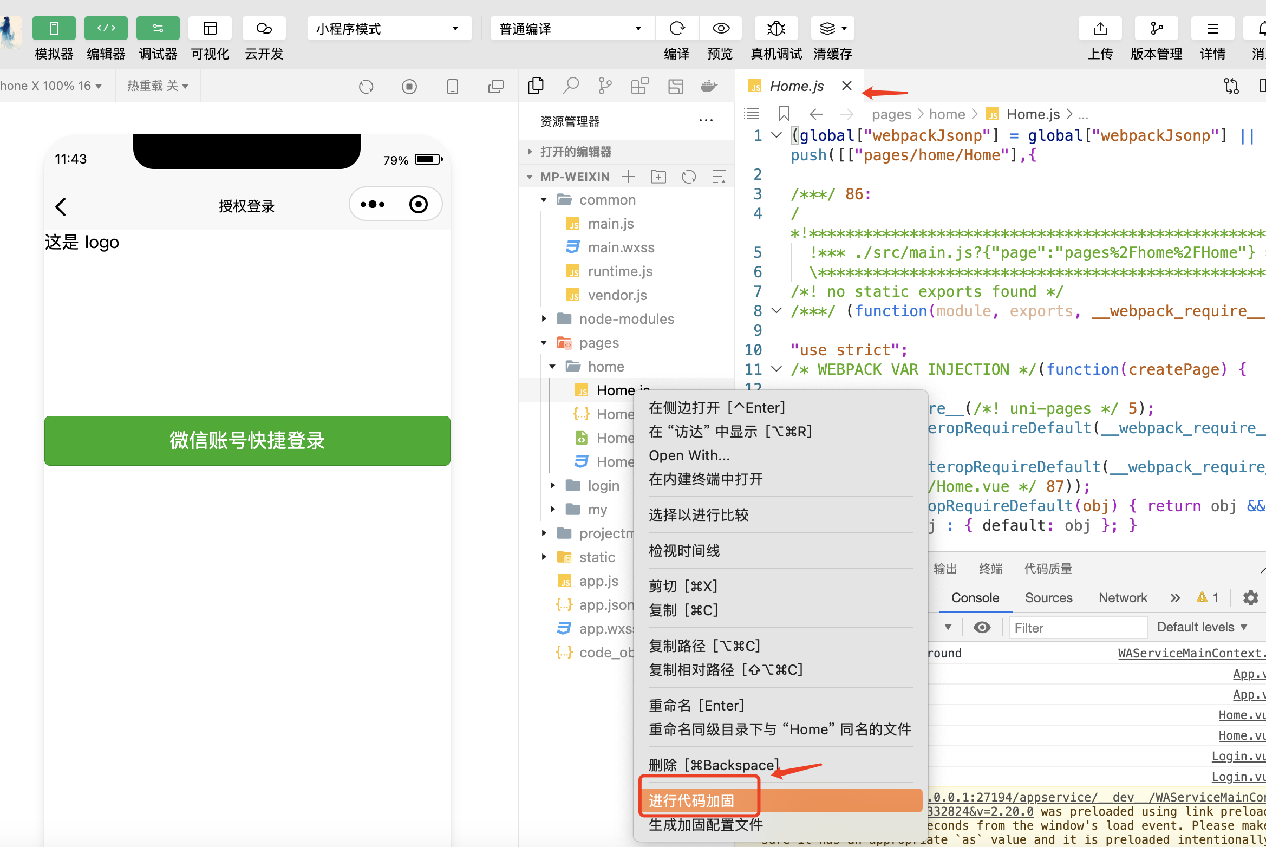Expand the node-modules folder

(x=626, y=319)
